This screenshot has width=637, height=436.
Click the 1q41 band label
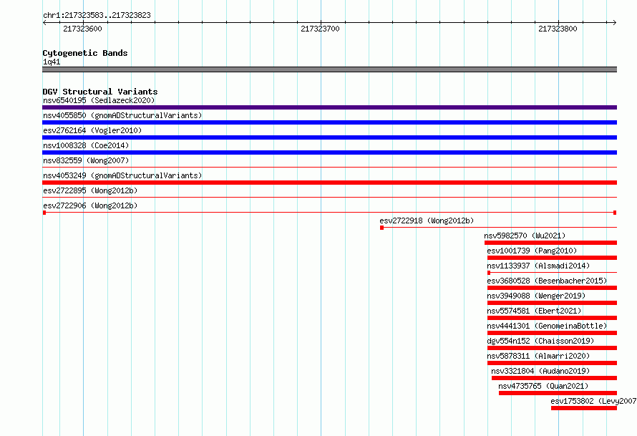click(x=52, y=62)
